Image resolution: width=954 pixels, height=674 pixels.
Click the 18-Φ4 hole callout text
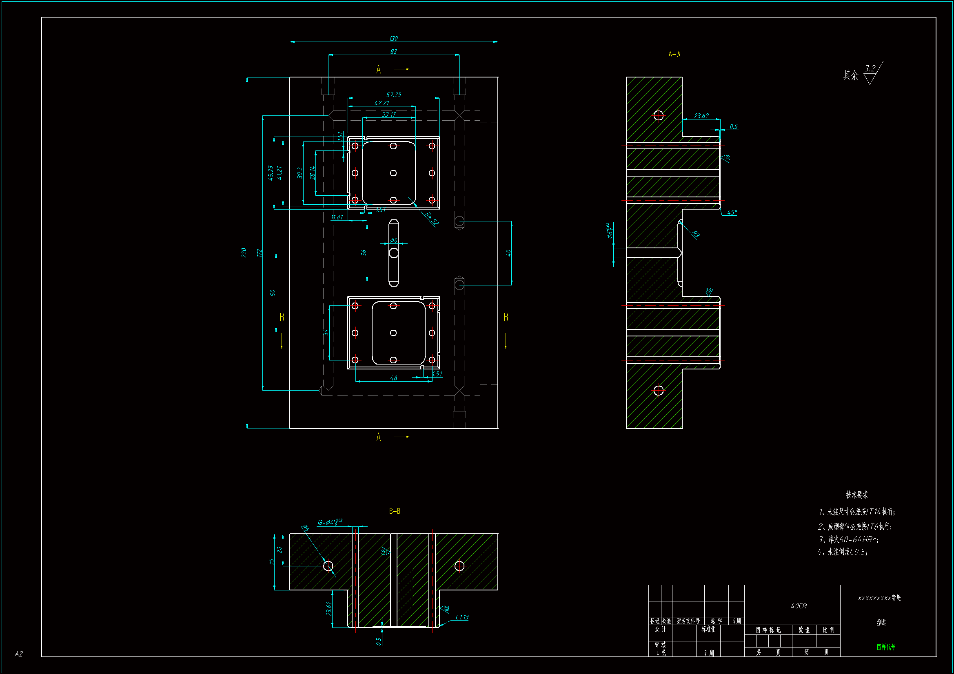(330, 522)
